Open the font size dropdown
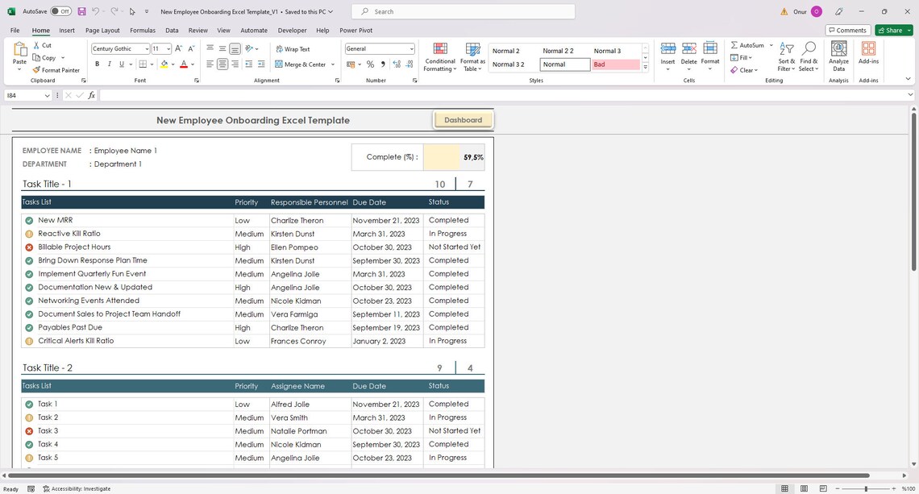Screen dimensions: 919x494 point(167,48)
